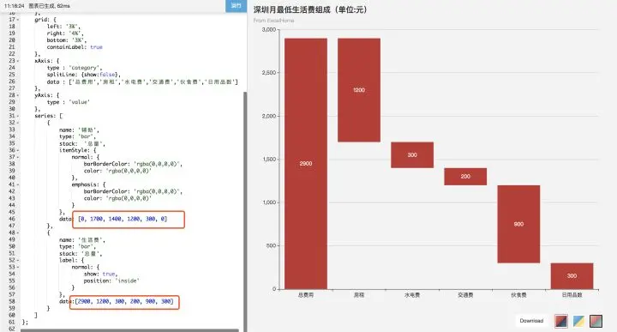Fold the first series object at line 32
Image resolution: width=617 pixels, height=332 pixels.
pos(18,123)
